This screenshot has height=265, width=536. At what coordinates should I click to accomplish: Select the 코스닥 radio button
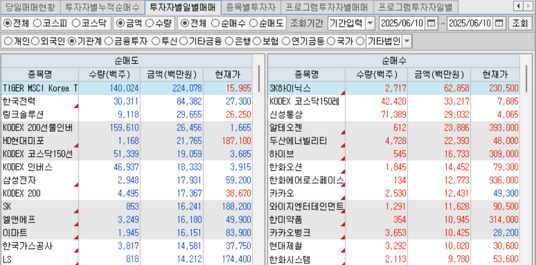coord(76,23)
